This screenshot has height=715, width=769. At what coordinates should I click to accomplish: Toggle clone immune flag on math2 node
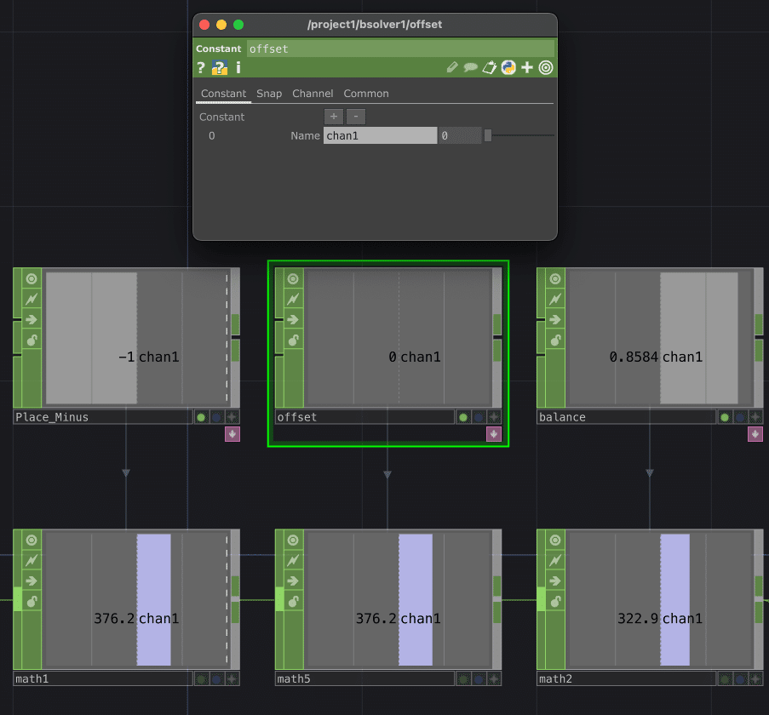coord(555,560)
